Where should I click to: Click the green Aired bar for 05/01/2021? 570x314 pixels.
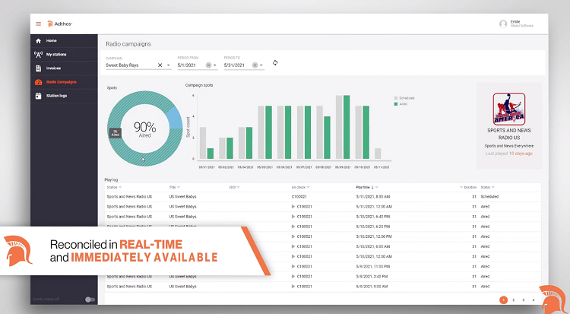tap(211, 154)
